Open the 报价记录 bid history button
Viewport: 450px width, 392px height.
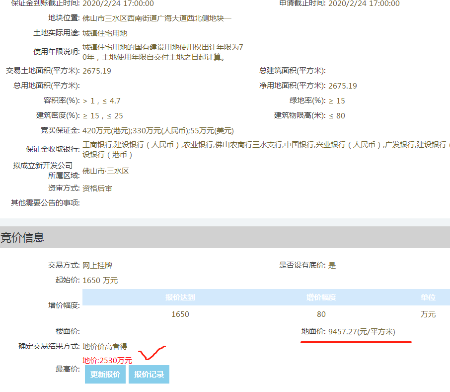pos(149,375)
